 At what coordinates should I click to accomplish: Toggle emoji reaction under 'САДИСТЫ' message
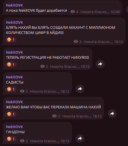[x=11, y=89]
